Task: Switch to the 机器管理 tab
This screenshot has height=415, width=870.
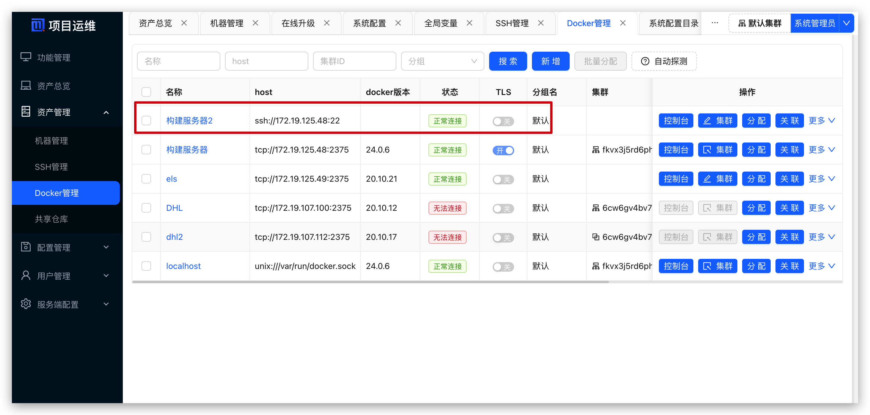Action: pyautogui.click(x=227, y=23)
